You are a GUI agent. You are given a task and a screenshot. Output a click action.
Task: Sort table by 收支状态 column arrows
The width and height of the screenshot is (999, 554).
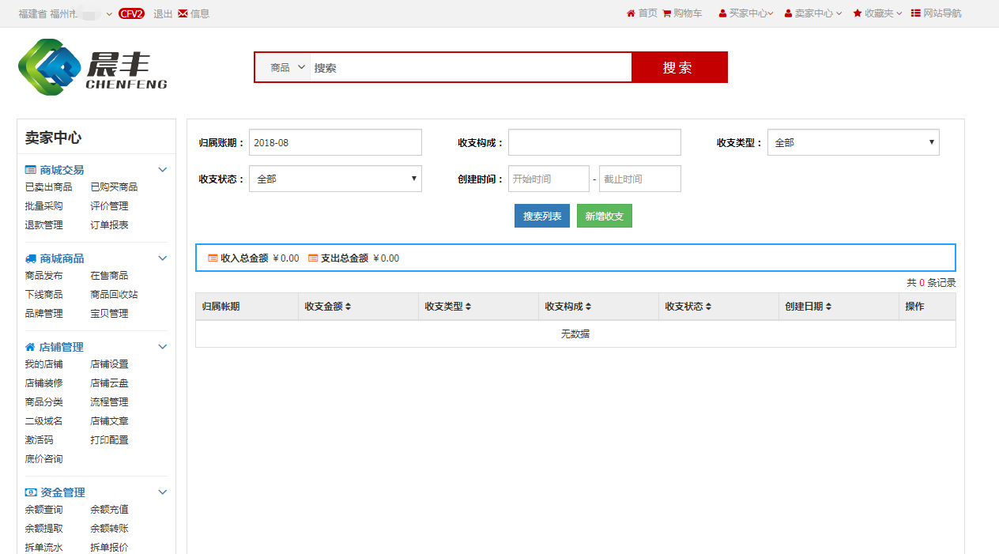point(708,307)
